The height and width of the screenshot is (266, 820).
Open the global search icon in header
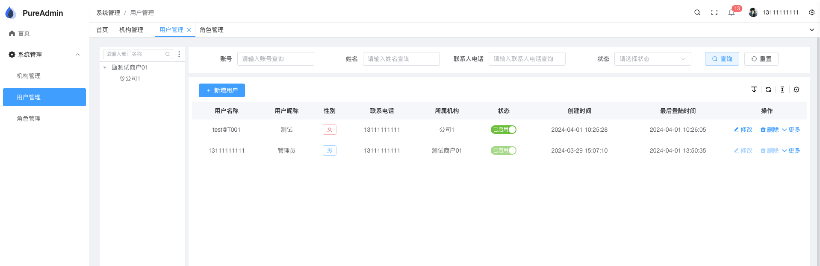coord(697,12)
